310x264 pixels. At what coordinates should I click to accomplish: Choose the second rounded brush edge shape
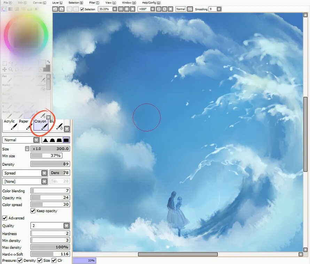click(x=52, y=140)
